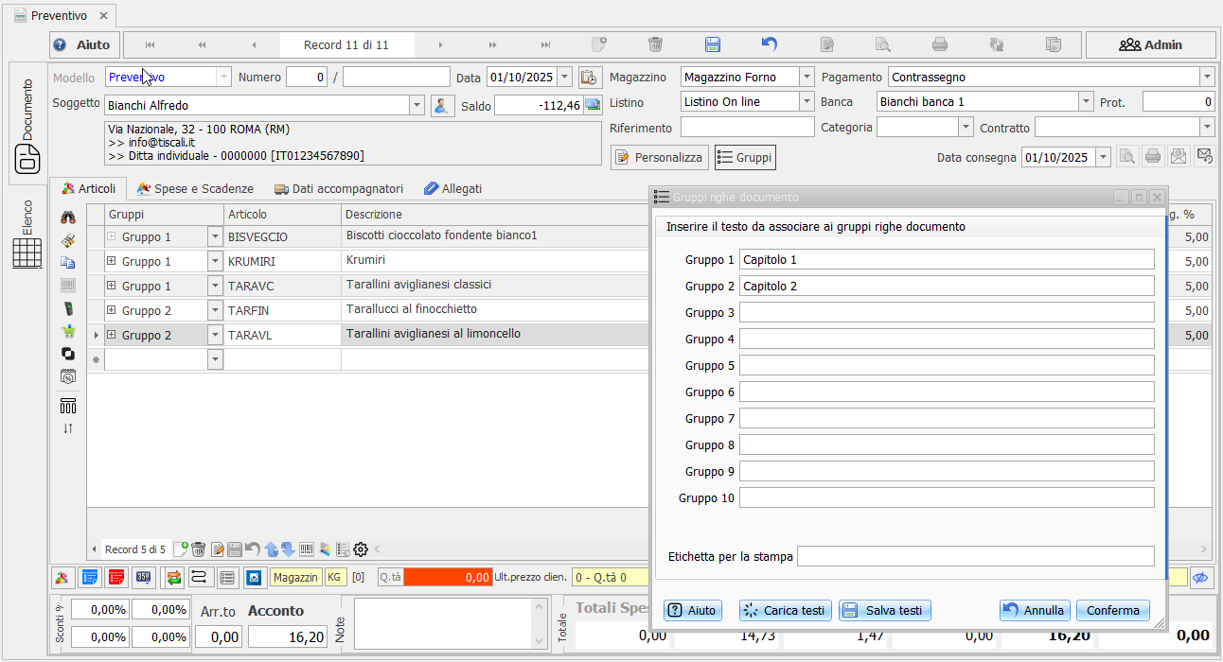Click the shopping cart icon in left strip

click(x=68, y=332)
